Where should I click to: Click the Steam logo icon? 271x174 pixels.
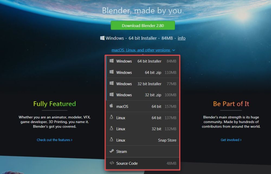[x=112, y=151]
